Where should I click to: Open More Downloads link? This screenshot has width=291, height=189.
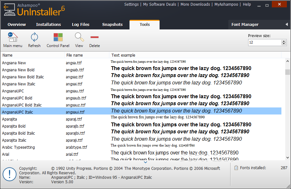(x=195, y=4)
